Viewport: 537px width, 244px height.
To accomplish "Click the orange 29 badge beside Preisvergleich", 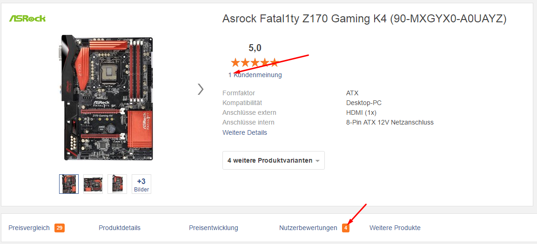I will click(60, 228).
